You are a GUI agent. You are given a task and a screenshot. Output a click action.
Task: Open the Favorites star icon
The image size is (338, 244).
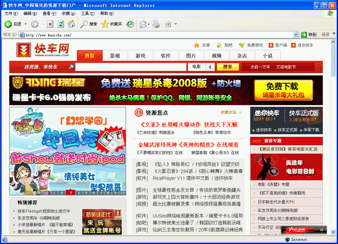105,24
